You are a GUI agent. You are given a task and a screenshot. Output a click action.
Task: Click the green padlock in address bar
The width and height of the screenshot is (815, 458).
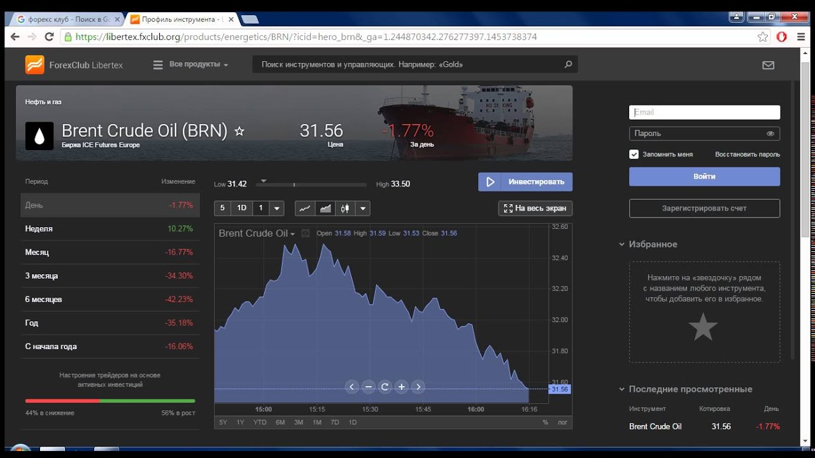68,37
